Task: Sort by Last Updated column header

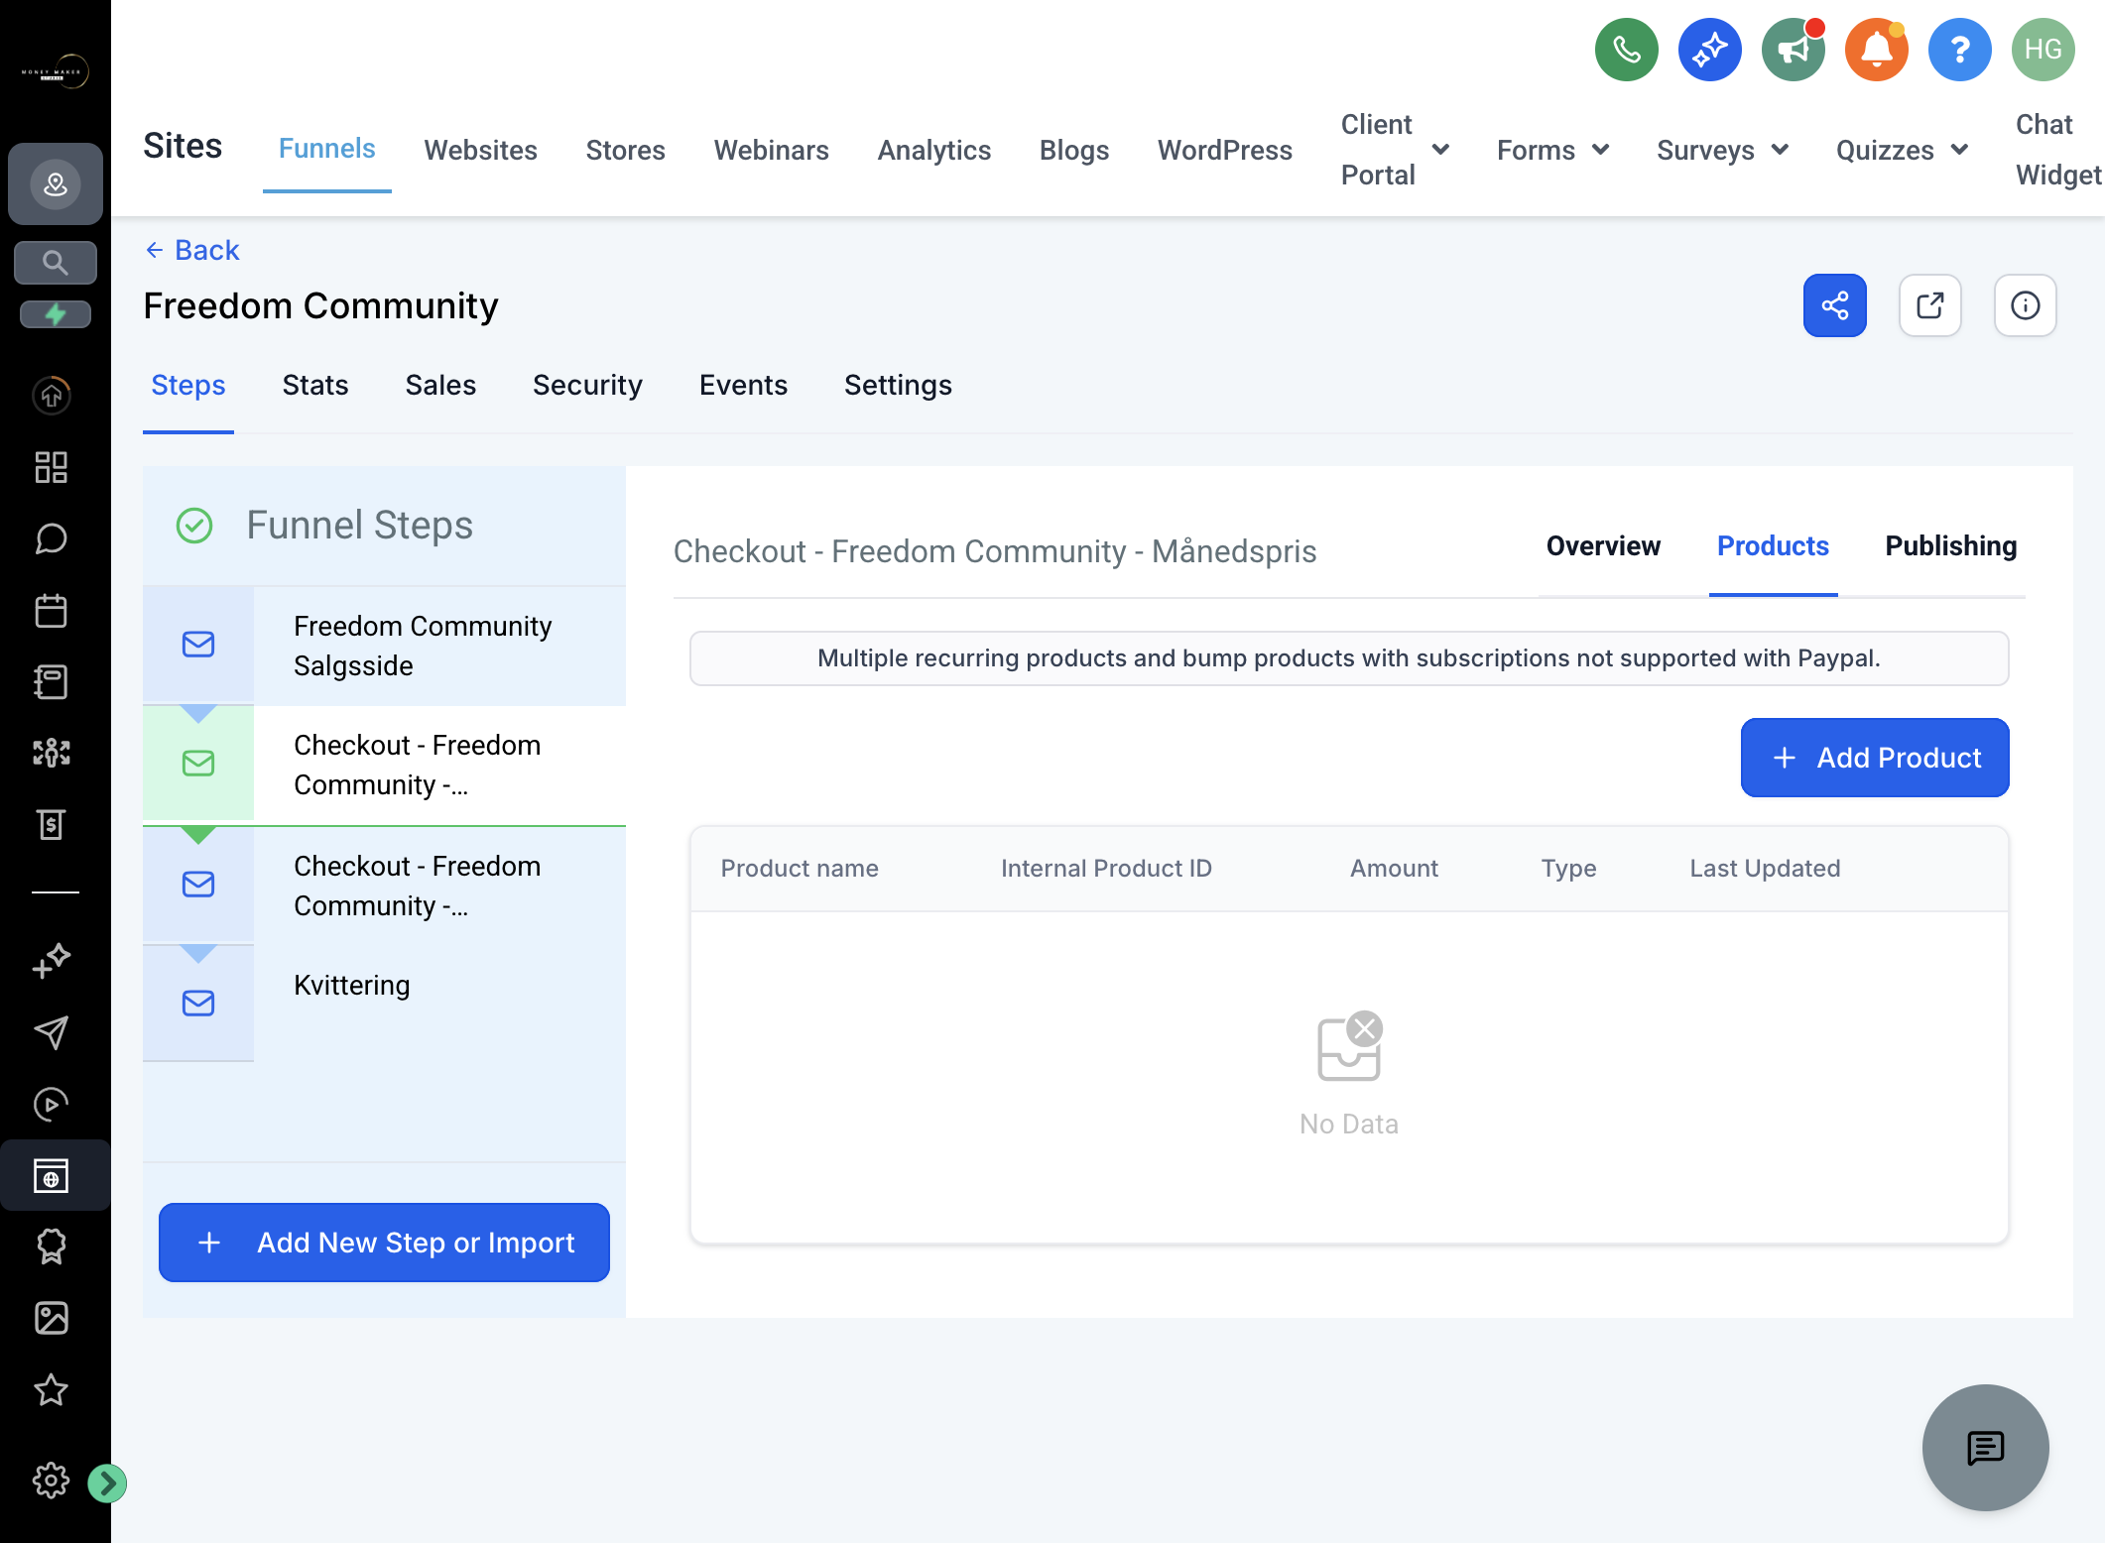Action: 1765,869
